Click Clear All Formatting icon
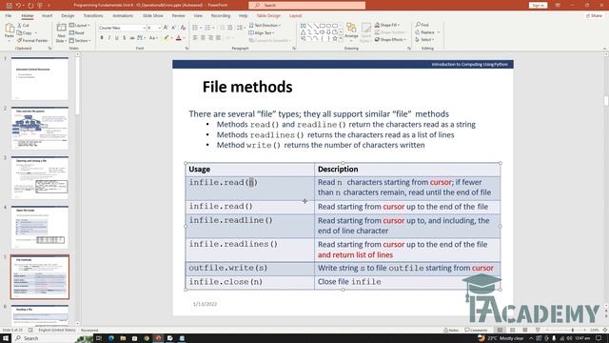Viewport: 609px width, 343px height. click(x=183, y=28)
